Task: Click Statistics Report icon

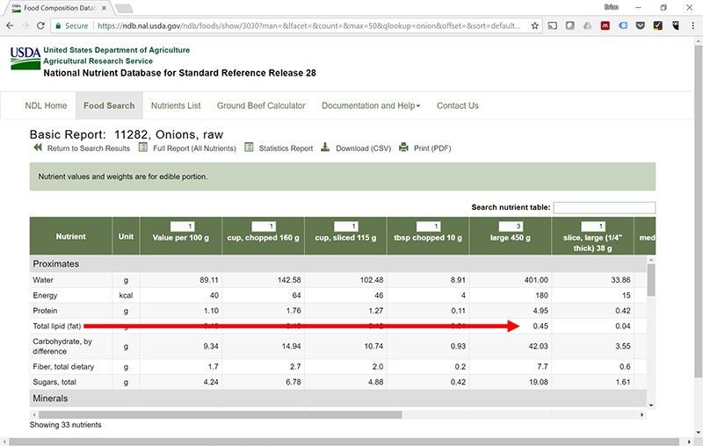Action: [249, 147]
